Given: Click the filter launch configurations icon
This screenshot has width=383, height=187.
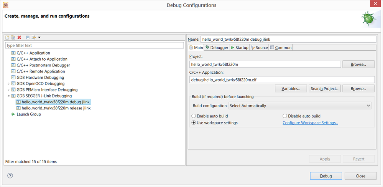Looking at the screenshot, I should coord(34,37).
